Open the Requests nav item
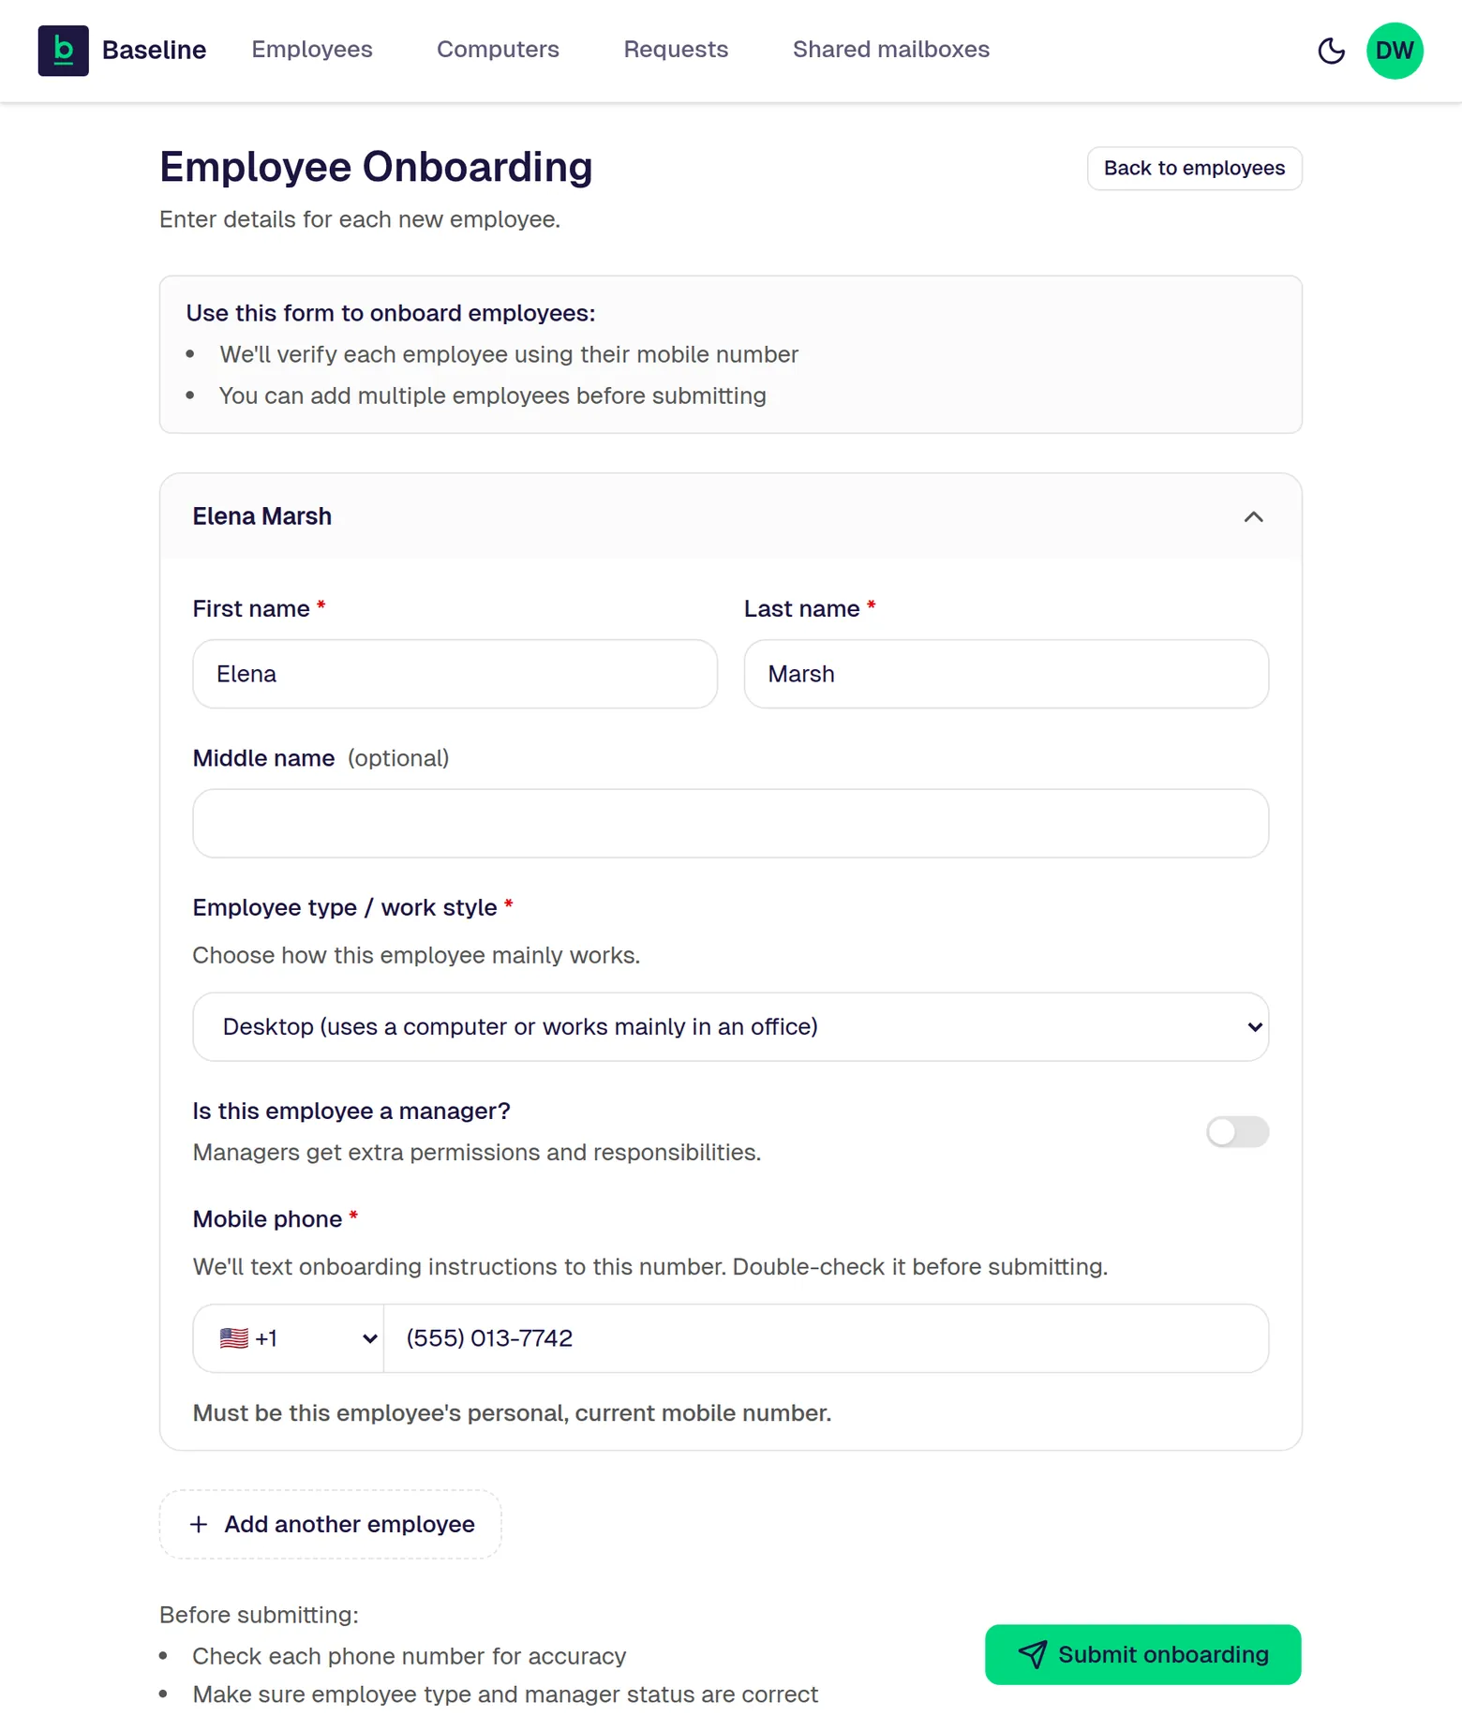This screenshot has height=1731, width=1462. (x=676, y=50)
